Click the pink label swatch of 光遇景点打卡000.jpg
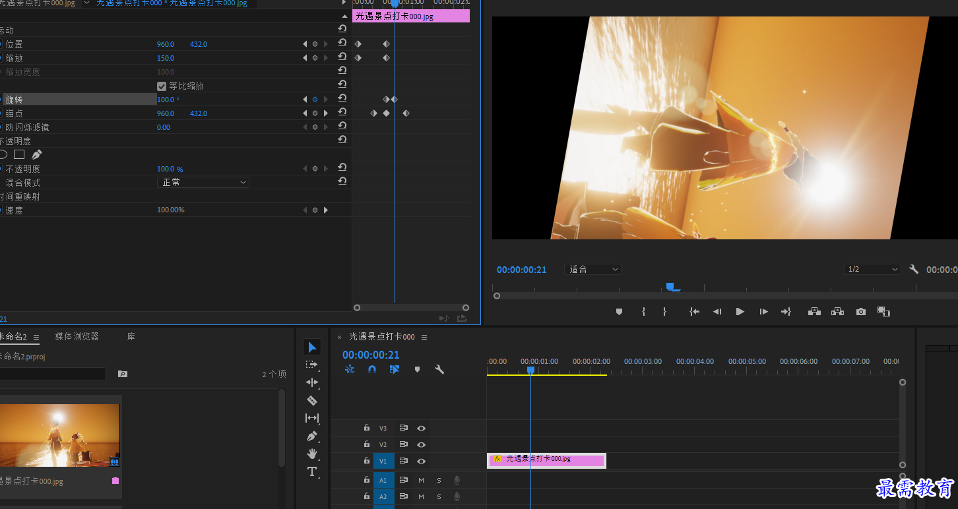The width and height of the screenshot is (958, 509). click(115, 481)
